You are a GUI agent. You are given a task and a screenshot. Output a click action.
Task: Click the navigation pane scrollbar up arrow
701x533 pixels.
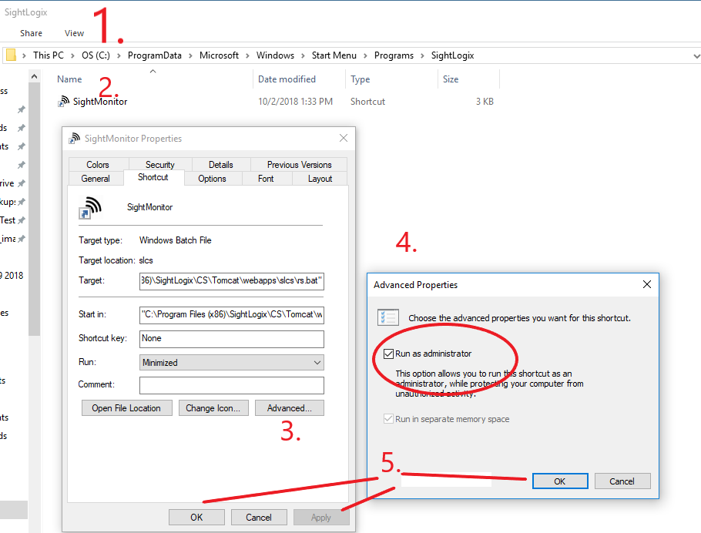click(x=35, y=77)
